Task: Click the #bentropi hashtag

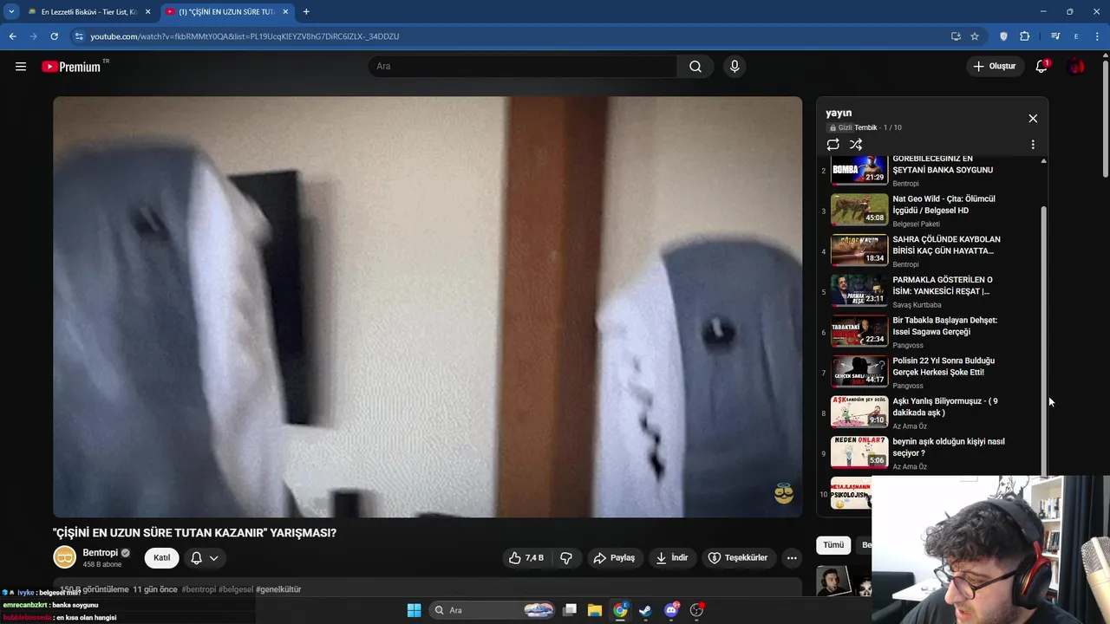Action: tap(199, 589)
